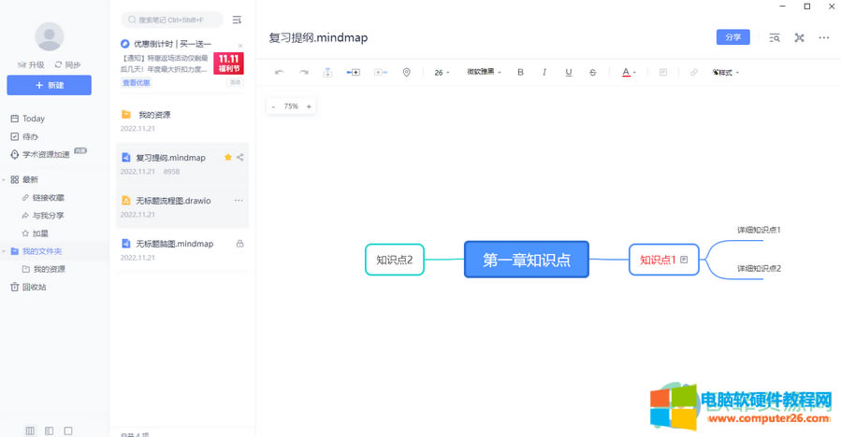Toggle bold formatting
The width and height of the screenshot is (841, 437).
[520, 72]
